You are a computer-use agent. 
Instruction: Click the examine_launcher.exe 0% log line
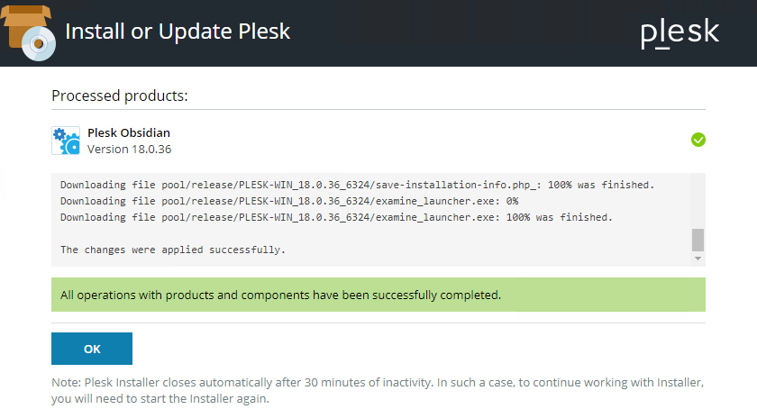(288, 201)
